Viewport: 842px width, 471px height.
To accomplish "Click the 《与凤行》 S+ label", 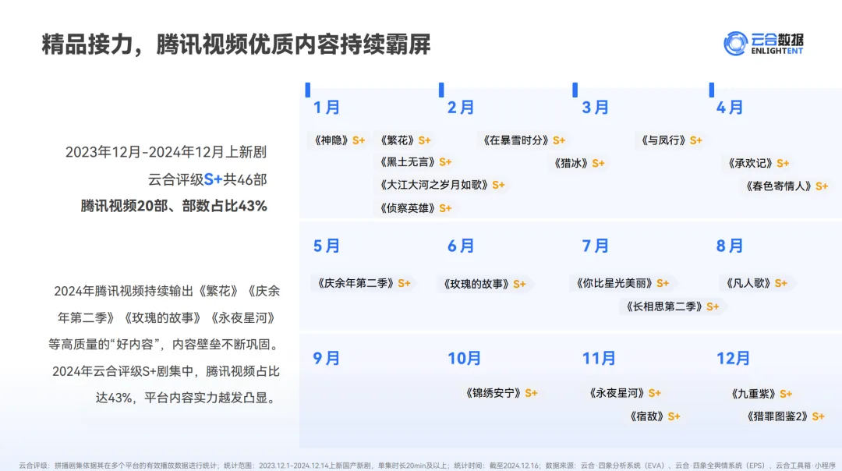I will [x=670, y=140].
